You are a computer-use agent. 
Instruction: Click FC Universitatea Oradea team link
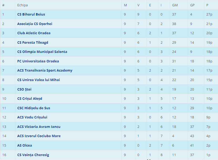coord(38,61)
